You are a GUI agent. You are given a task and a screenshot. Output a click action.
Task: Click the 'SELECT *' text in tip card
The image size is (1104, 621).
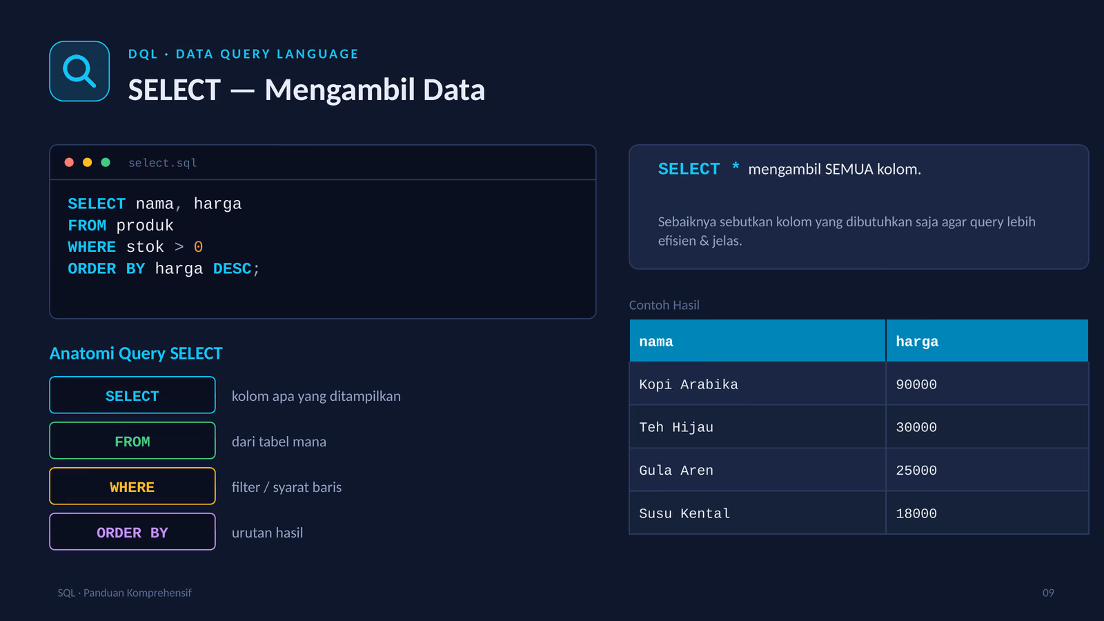[698, 169]
